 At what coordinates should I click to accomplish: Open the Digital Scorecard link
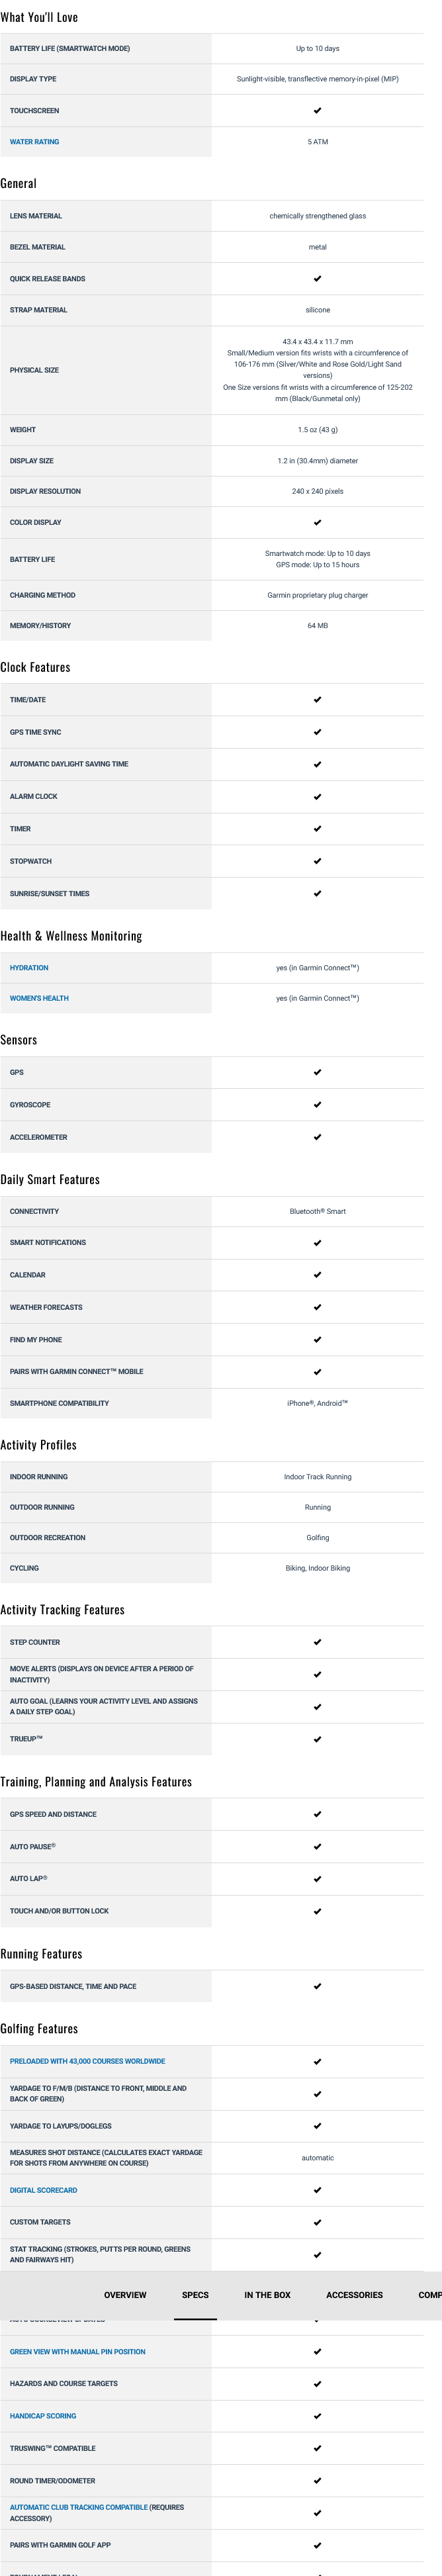coord(43,2190)
